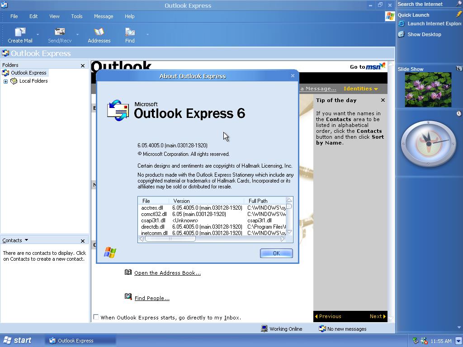
Task: Click the No new messages status icon
Action: pos(322,328)
